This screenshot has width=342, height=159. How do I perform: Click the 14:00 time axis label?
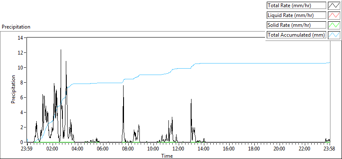pyautogui.click(x=204, y=149)
